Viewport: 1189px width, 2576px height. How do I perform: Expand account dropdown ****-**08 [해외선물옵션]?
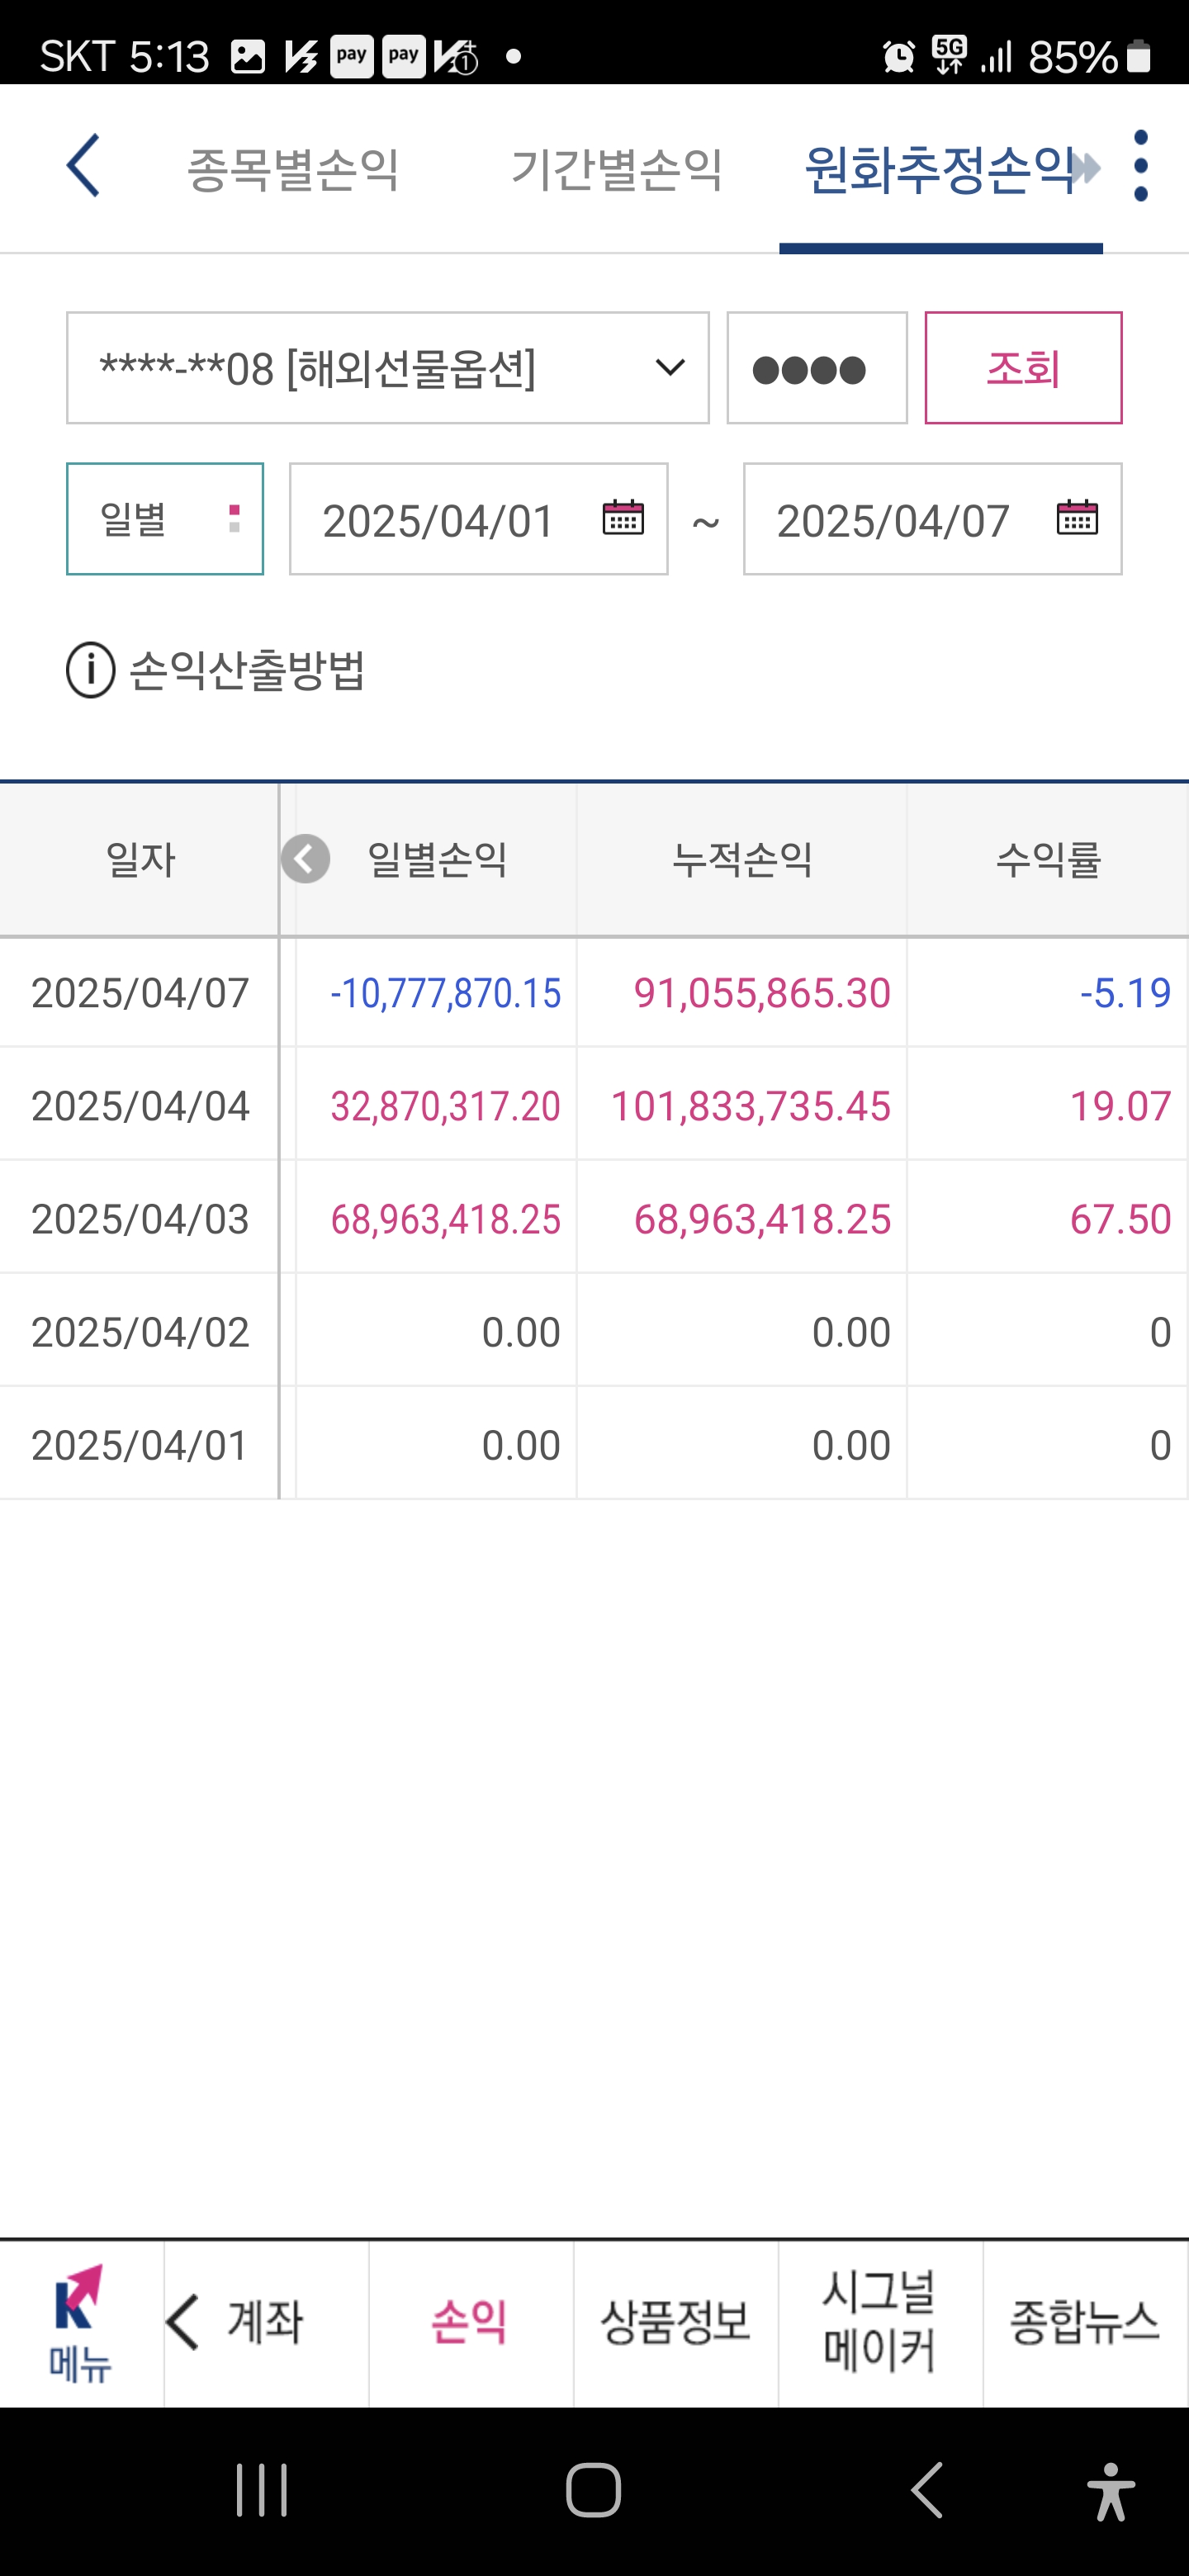(x=388, y=368)
